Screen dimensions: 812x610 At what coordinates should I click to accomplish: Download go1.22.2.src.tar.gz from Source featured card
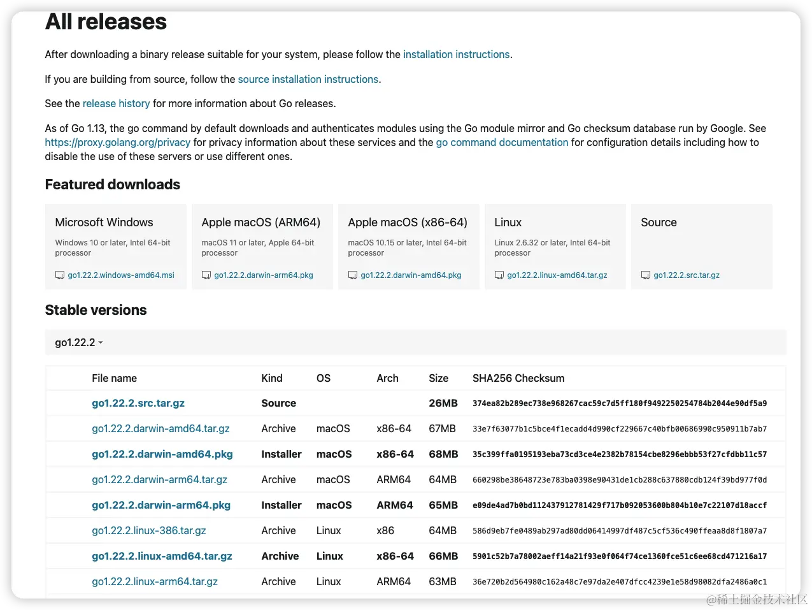point(687,275)
